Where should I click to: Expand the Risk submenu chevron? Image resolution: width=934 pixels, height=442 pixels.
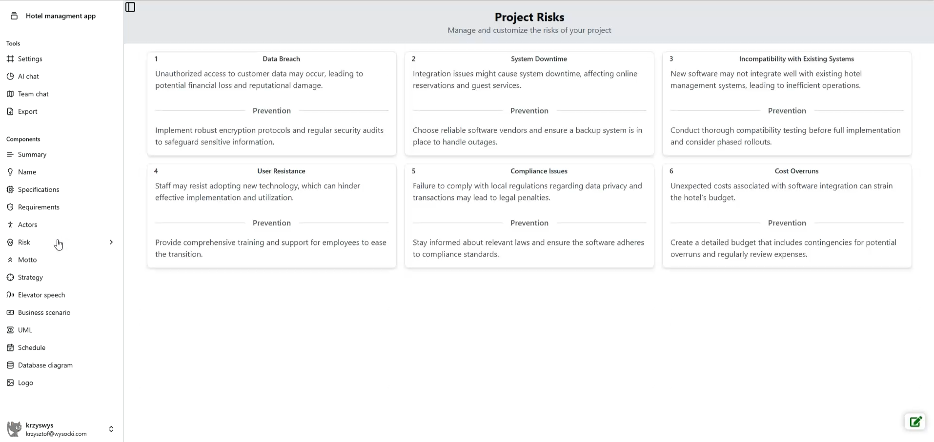click(x=111, y=242)
